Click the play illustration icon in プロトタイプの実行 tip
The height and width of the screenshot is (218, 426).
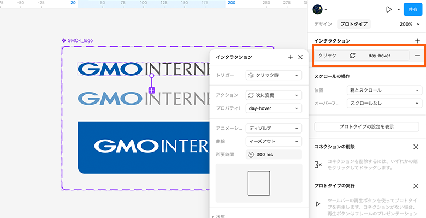click(x=318, y=204)
